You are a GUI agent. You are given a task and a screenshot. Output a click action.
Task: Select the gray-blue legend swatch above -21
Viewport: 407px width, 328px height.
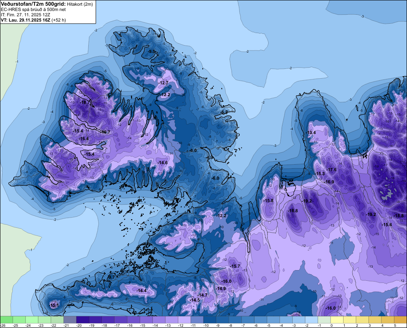(70, 320)
